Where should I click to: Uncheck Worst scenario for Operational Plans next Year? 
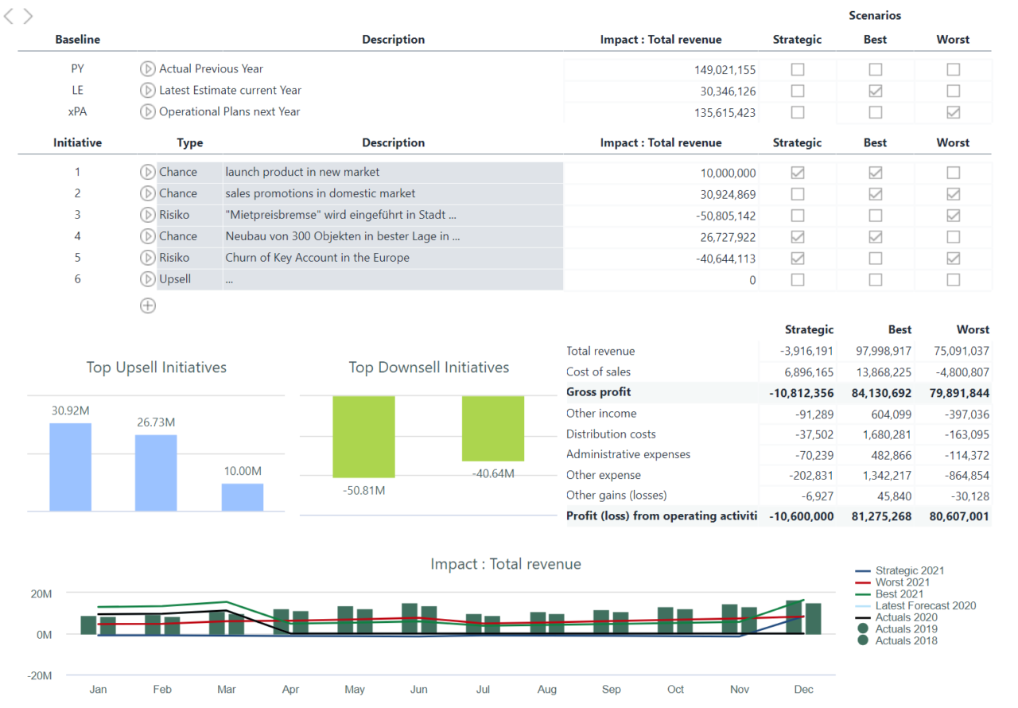pos(954,113)
